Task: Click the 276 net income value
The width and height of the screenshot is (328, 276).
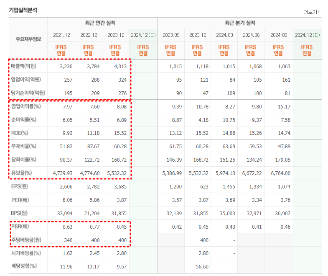Action: pos(122,93)
